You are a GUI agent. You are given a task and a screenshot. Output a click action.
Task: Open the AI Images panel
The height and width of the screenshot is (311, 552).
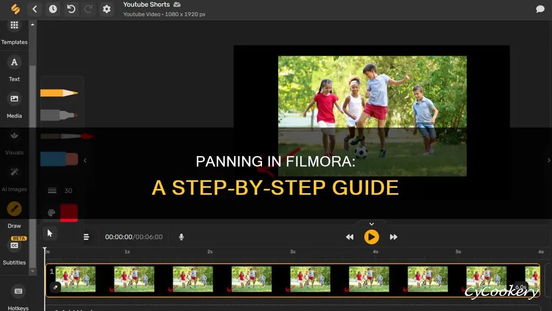(x=14, y=179)
